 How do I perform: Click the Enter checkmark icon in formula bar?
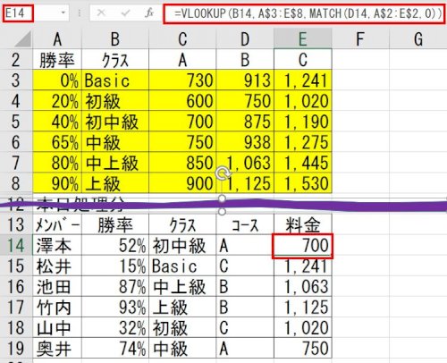[125, 13]
